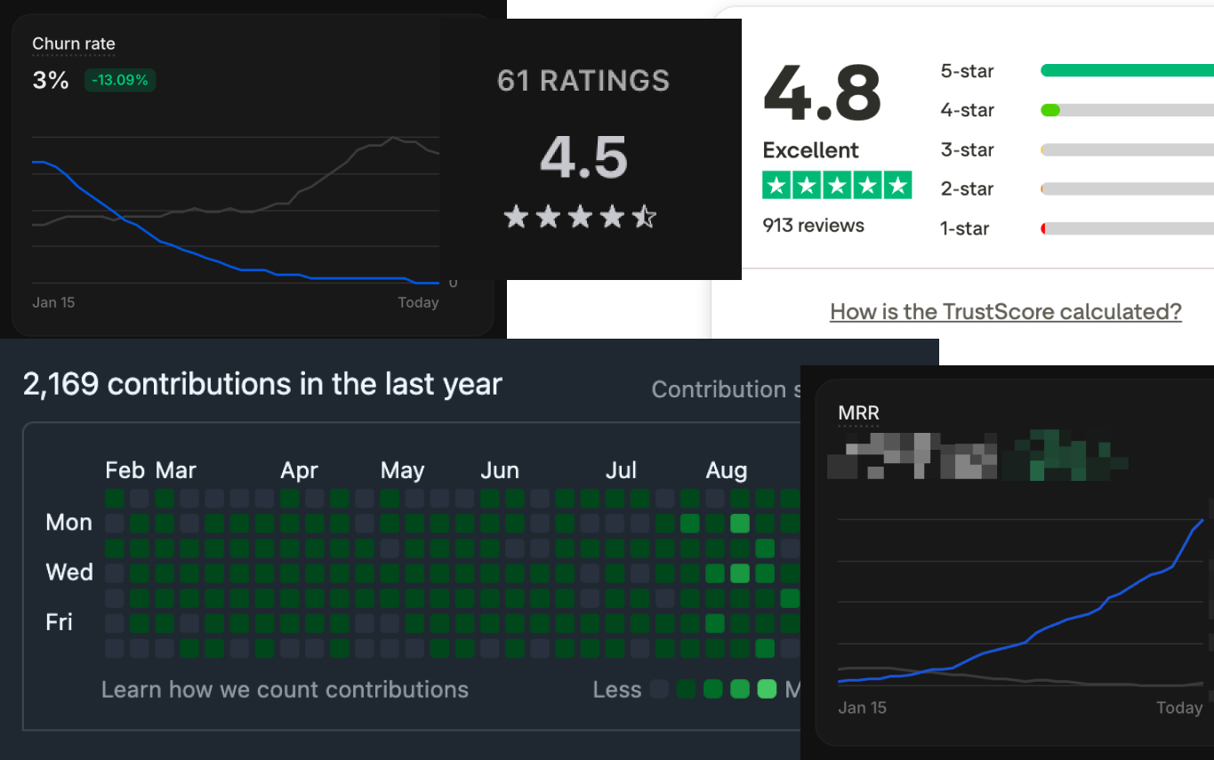This screenshot has height=760, width=1214.
Task: Click the bright green Monday square in August
Action: (x=740, y=524)
